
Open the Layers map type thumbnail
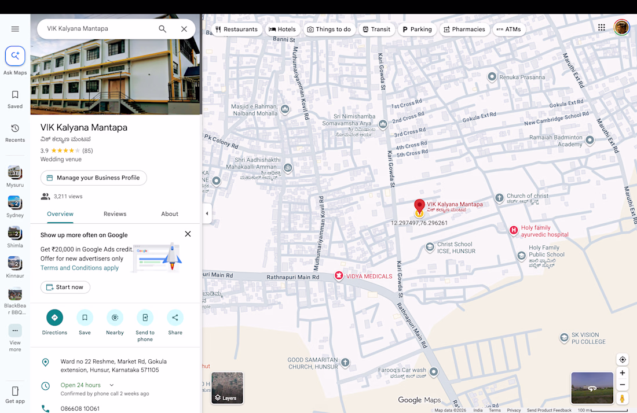(x=228, y=388)
